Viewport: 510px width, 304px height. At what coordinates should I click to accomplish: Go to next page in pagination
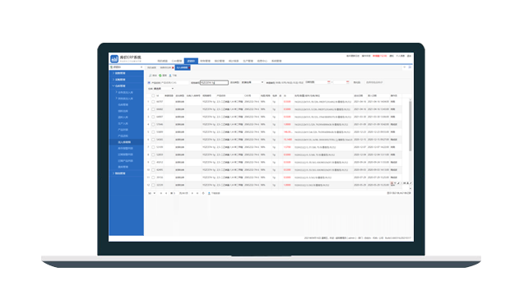[192, 193]
